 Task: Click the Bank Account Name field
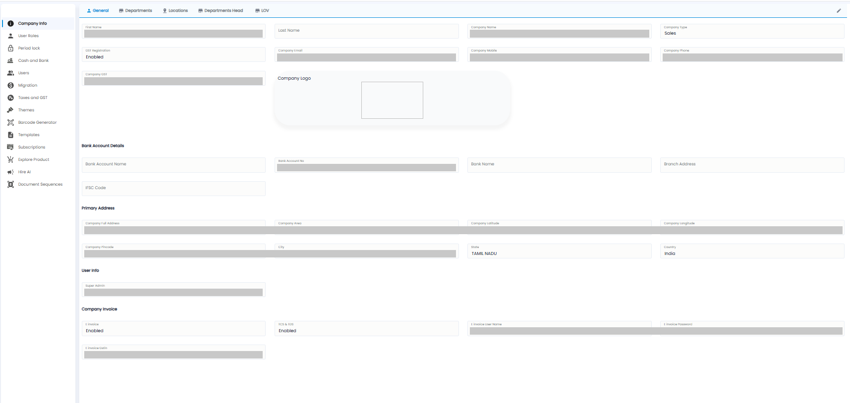click(173, 165)
